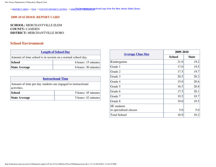This screenshot has height=167, width=216.
Task: Select the Grade 4 row label
Action: [115, 82]
